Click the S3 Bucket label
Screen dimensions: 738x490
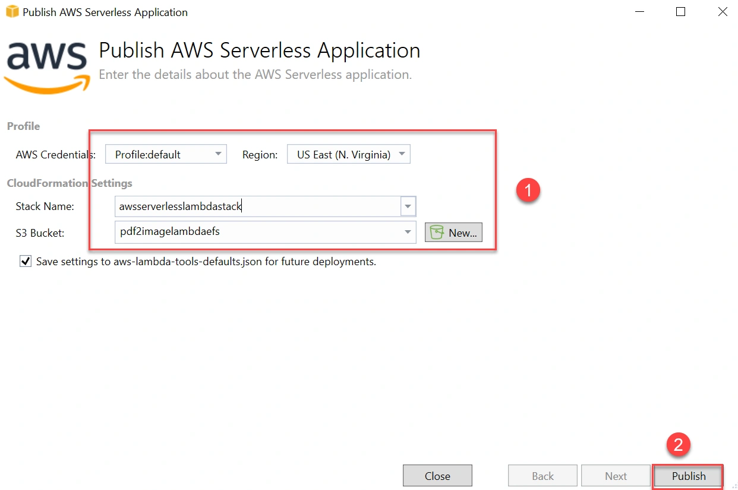[40, 233]
